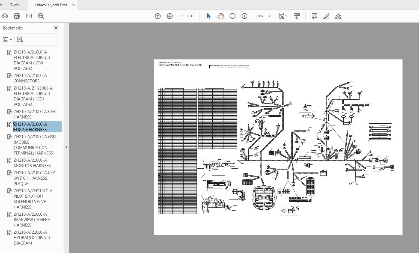Select the Hitachi Hybrid Exca document tab
The height and width of the screenshot is (253, 419).
pos(52,5)
